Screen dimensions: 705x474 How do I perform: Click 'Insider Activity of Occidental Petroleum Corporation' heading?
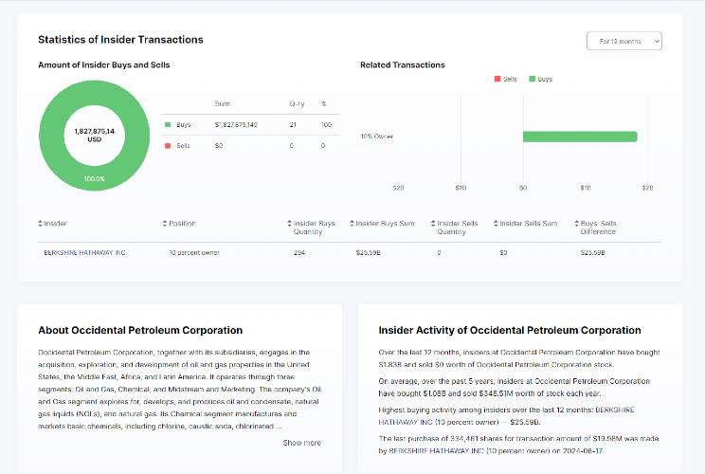pyautogui.click(x=510, y=330)
